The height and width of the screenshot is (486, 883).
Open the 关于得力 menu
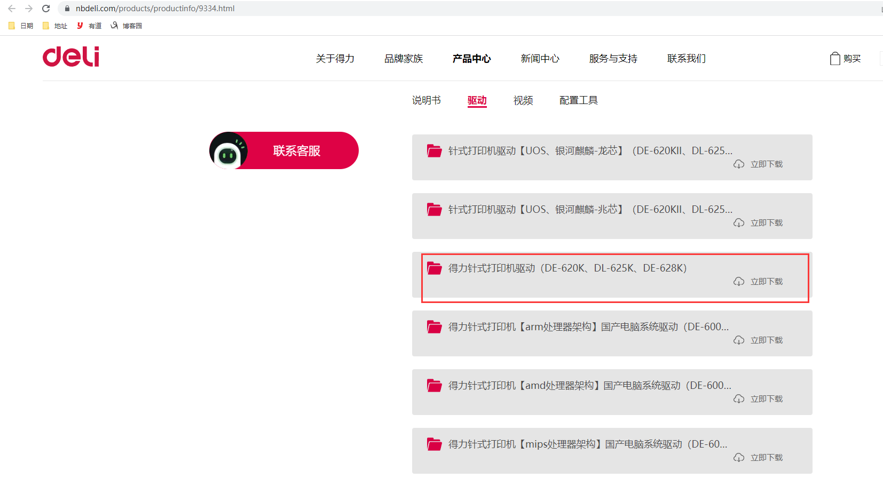point(335,59)
